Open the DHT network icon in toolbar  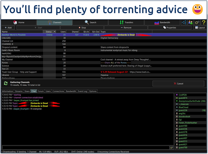pos(184,22)
